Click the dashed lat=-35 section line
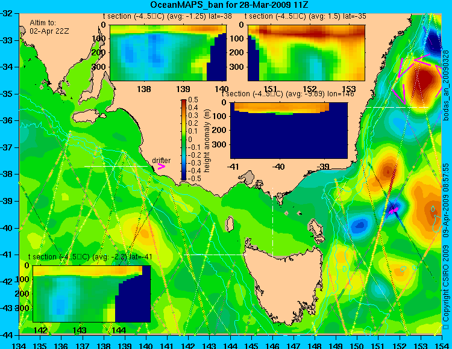Image resolution: width=452 pixels, height=349 pixels. click(x=397, y=107)
